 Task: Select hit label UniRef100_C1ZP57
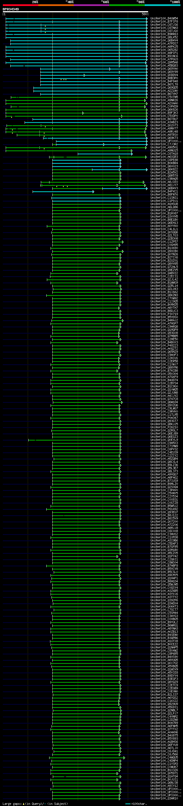[x=164, y=242]
